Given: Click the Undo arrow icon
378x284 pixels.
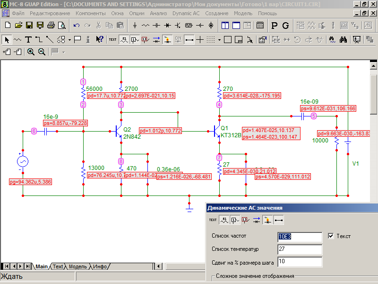Looking at the screenshot, I should pos(76,25).
